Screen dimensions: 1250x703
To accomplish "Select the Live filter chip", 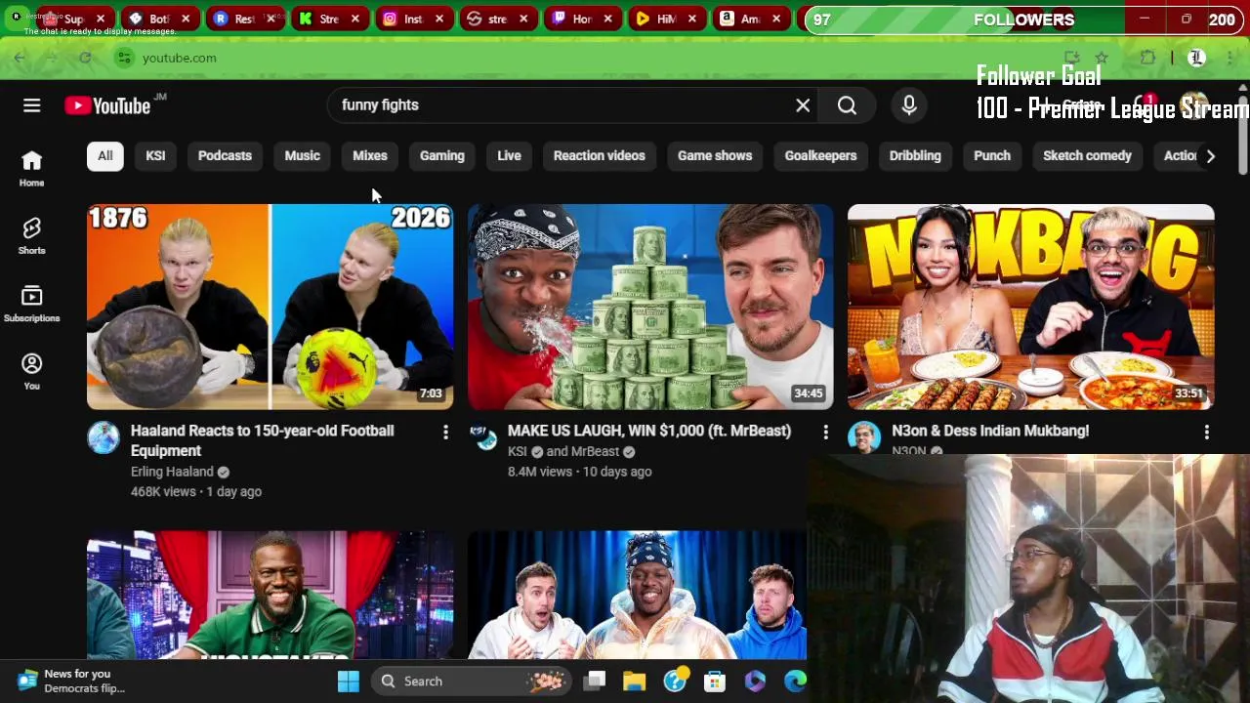I will click(509, 155).
